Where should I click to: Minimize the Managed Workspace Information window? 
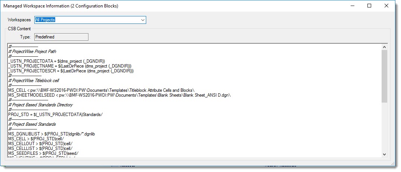coord(352,6)
